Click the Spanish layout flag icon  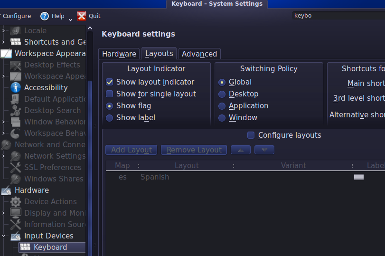coord(359,177)
